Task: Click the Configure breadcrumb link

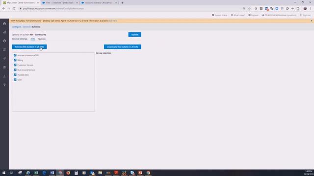Action: click(x=16, y=27)
